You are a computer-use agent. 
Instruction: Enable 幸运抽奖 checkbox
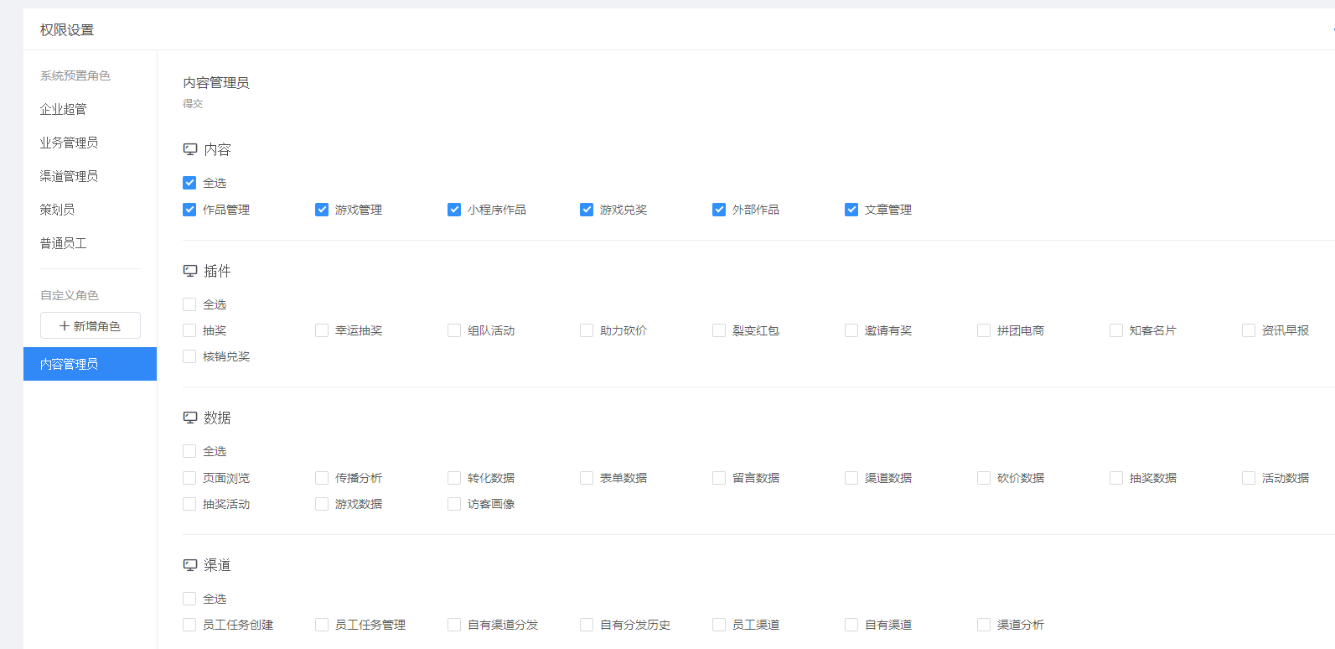[x=322, y=330]
